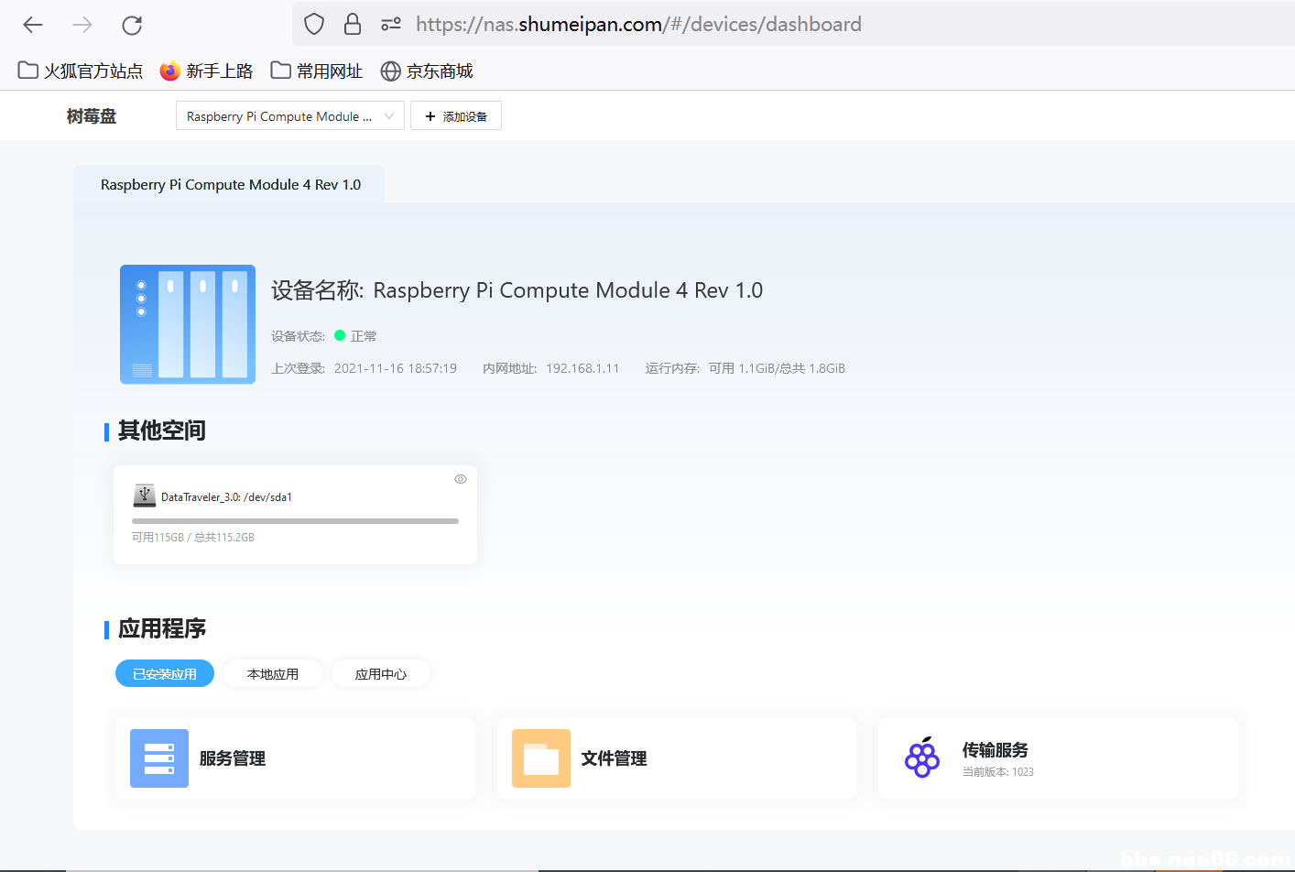Click the 文件管理 folder icon

pyautogui.click(x=541, y=758)
